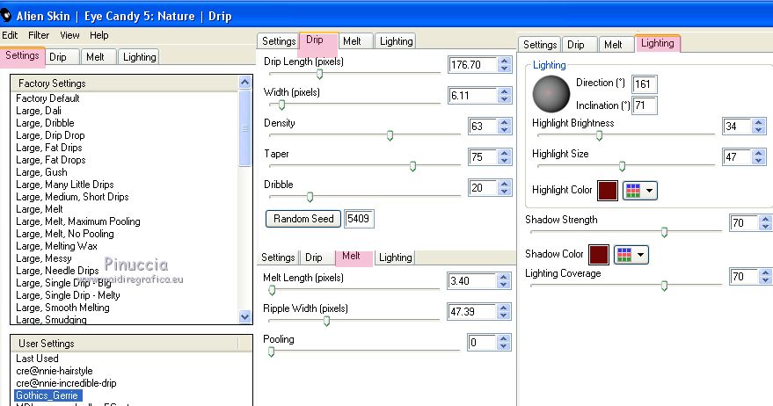The image size is (773, 406).
Task: Open the Shadow Color palette dropdown
Action: click(x=631, y=255)
